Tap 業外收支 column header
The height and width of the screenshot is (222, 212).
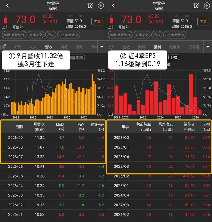166,127
